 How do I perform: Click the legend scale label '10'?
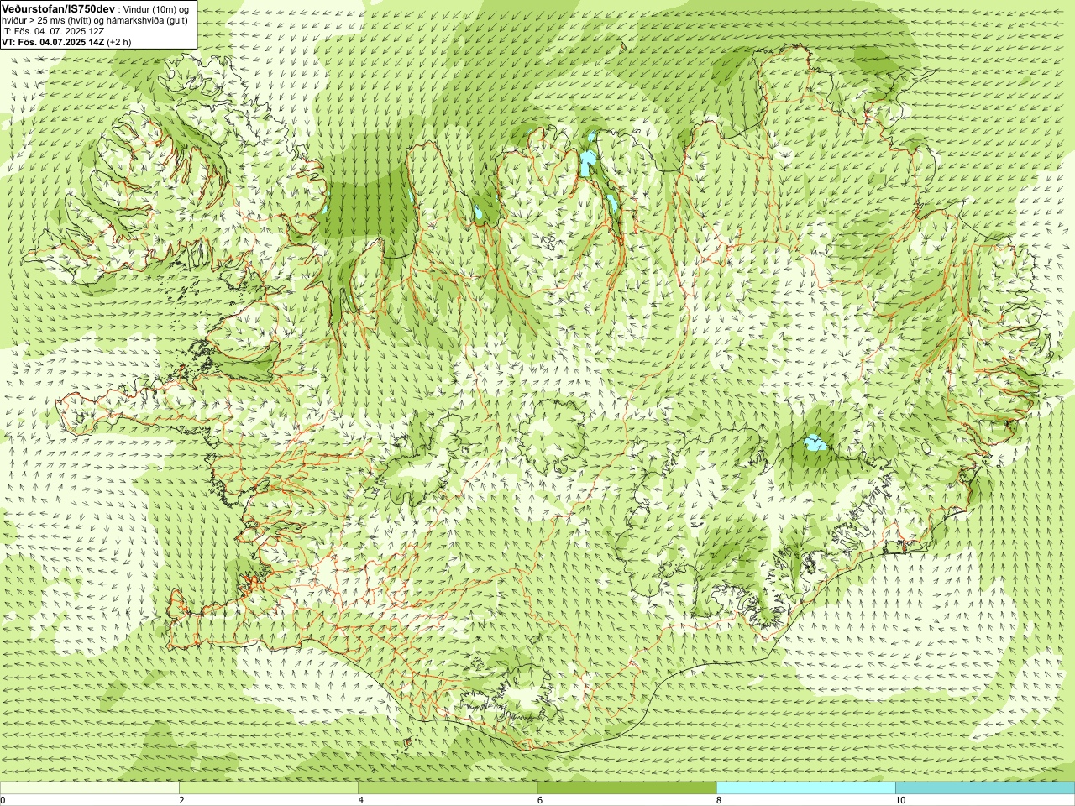[899, 800]
